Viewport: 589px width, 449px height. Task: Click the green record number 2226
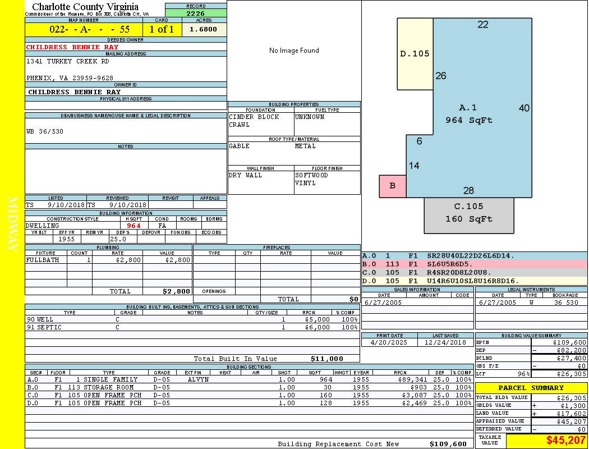pyautogui.click(x=196, y=13)
